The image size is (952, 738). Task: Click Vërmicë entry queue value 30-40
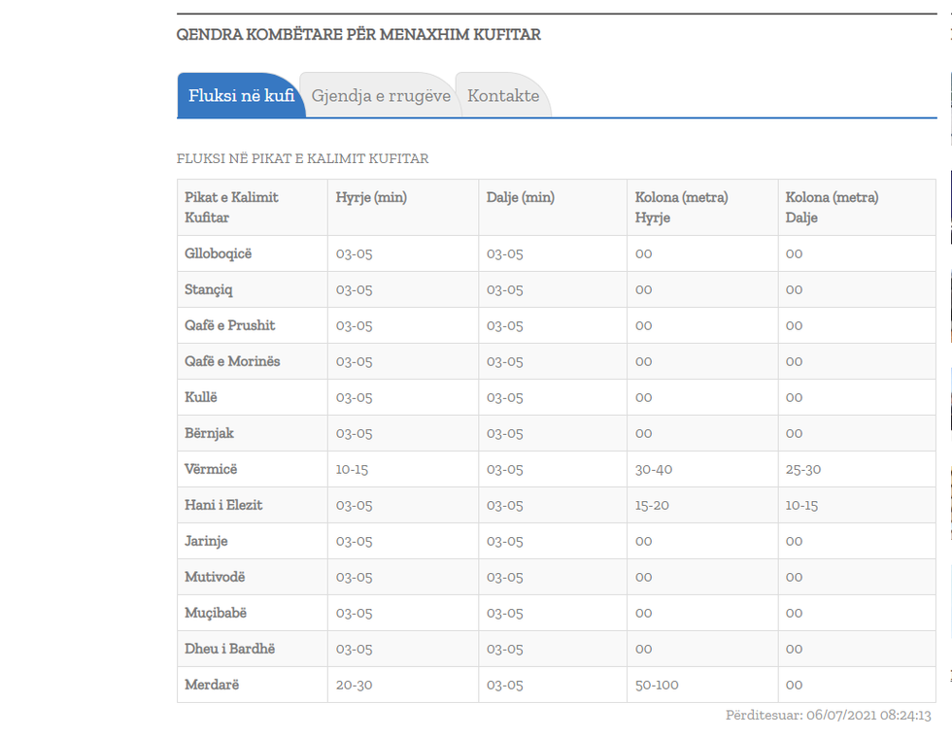pyautogui.click(x=653, y=469)
